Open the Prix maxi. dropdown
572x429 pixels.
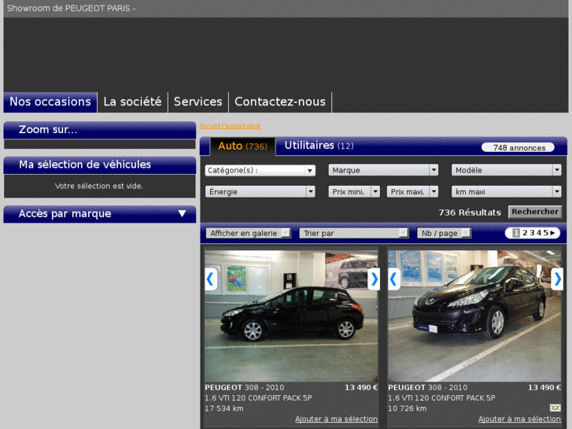412,192
